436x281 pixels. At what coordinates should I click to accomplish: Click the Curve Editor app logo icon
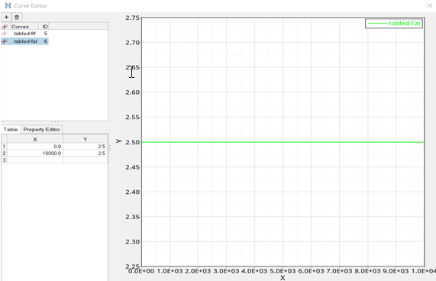tap(8, 5)
